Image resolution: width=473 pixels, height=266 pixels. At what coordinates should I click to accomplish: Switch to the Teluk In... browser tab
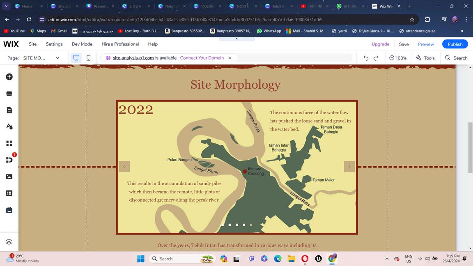coord(278,6)
